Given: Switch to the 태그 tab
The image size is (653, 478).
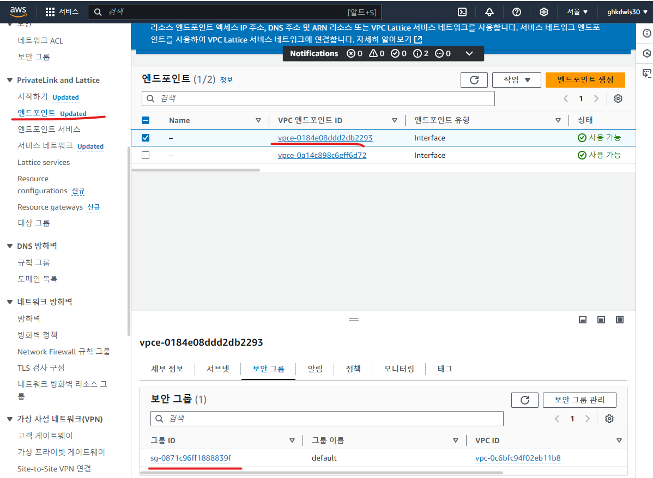Looking at the screenshot, I should [445, 369].
